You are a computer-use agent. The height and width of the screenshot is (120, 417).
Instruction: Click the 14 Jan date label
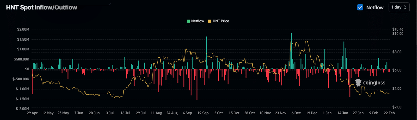343,113
